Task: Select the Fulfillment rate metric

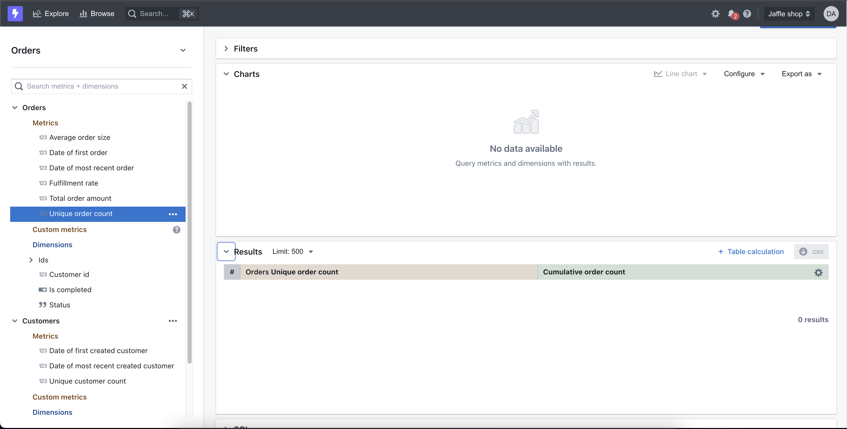Action: coord(98,183)
